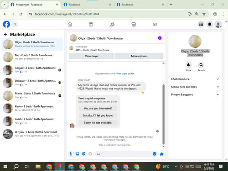The image size is (228, 171).
Task: Send quick response In talks. I'll let you know.
Action: point(98,115)
